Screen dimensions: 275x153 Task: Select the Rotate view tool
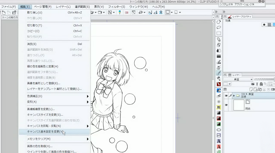(x=218, y=22)
